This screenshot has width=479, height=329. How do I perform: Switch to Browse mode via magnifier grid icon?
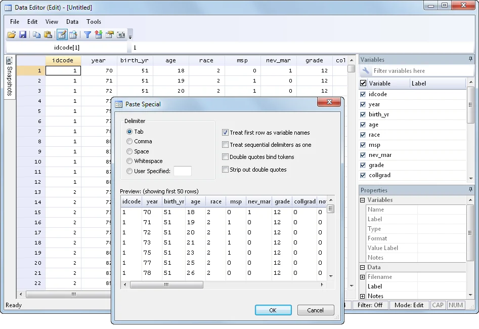point(73,35)
